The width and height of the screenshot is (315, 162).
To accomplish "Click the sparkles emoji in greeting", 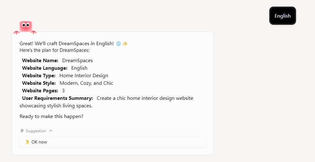I will 125,44.
